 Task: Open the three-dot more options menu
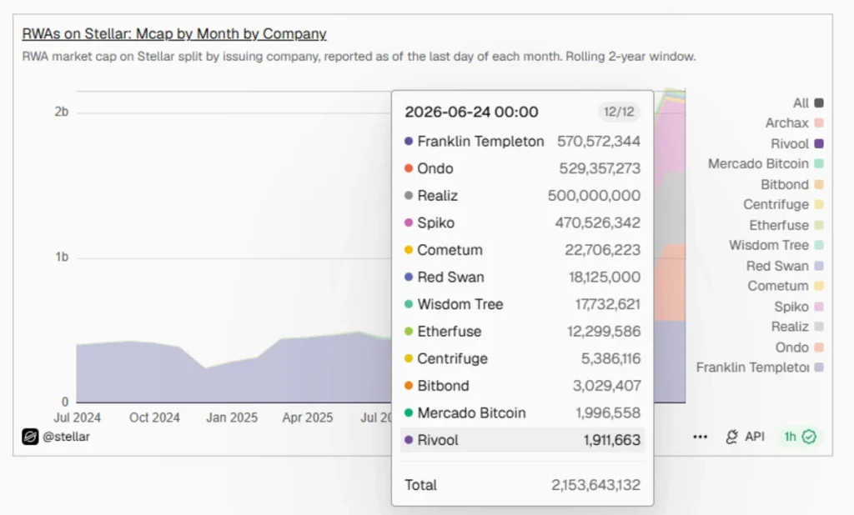700,437
